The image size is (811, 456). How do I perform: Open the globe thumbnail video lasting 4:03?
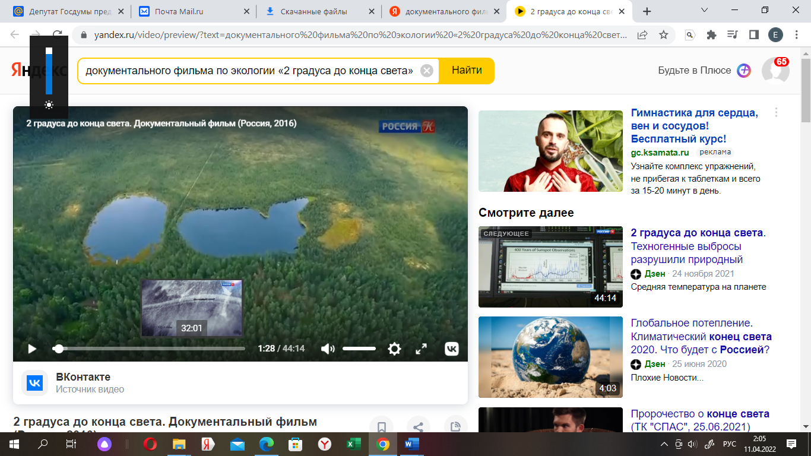(550, 357)
